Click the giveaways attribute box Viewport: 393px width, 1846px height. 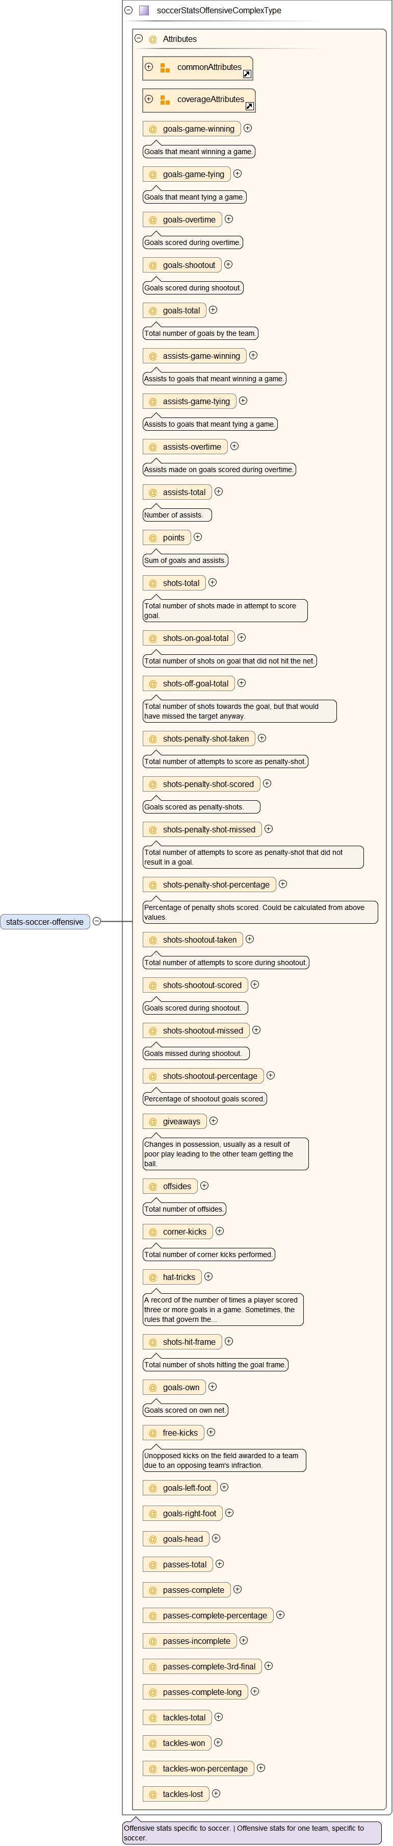point(175,1122)
